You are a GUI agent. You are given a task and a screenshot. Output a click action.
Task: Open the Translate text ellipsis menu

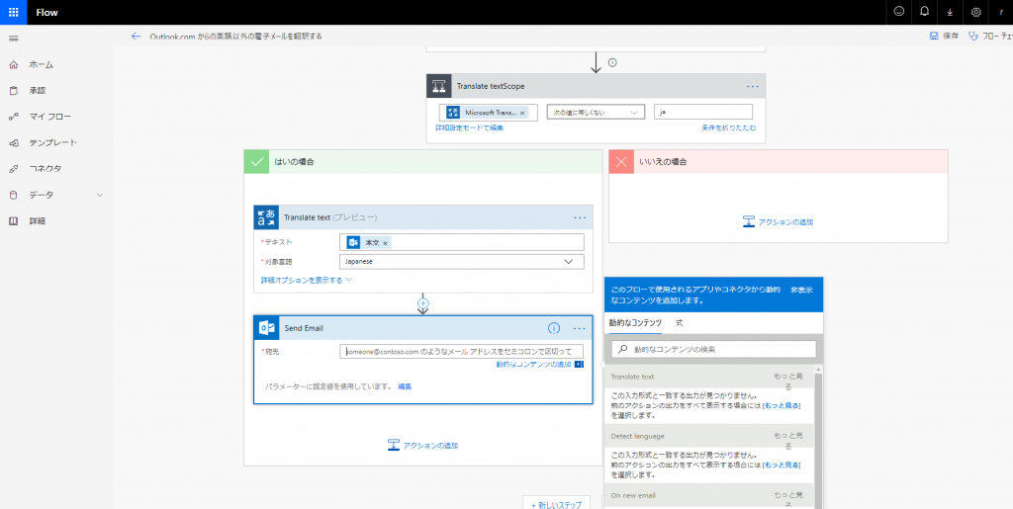(x=580, y=217)
